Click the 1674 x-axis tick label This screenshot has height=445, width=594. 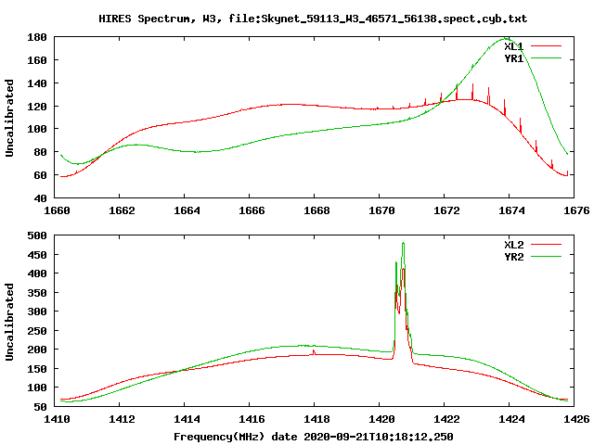(x=511, y=210)
